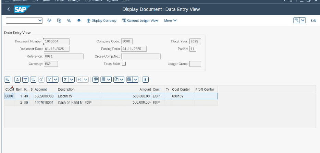The height and width of the screenshot is (153, 320).
Task: Click the Exit button
Action: [313, 21]
